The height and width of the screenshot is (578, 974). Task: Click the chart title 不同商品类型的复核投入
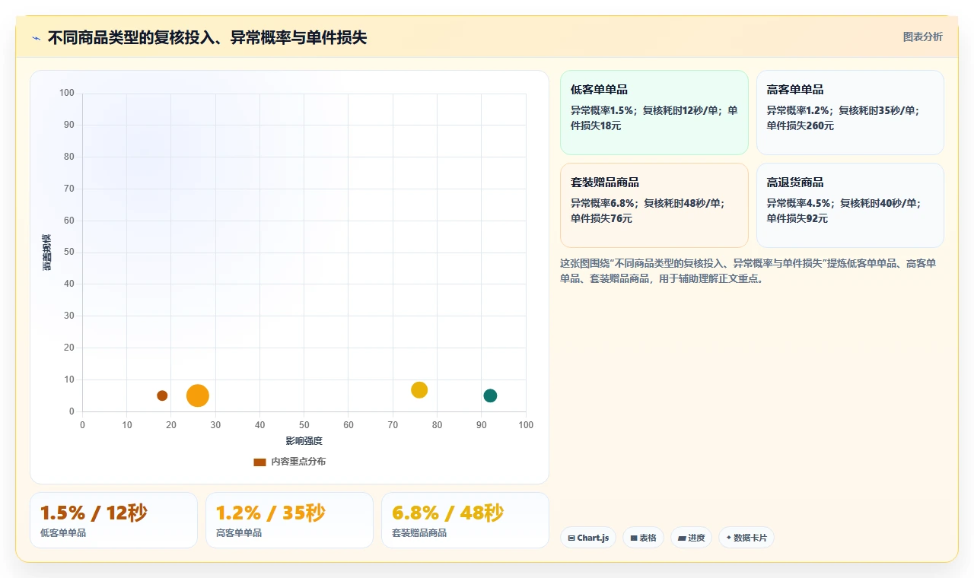pos(207,37)
